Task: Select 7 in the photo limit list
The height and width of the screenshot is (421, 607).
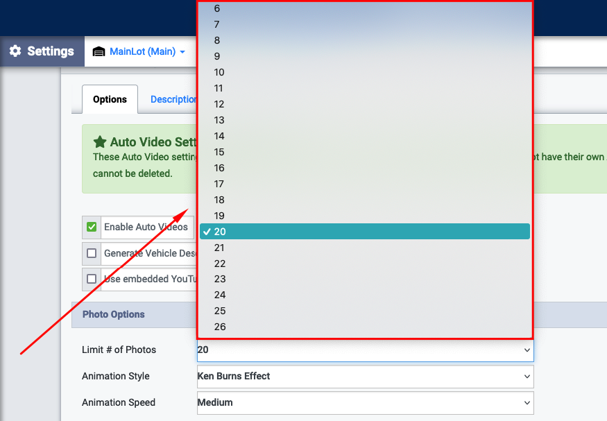Action: [x=365, y=24]
